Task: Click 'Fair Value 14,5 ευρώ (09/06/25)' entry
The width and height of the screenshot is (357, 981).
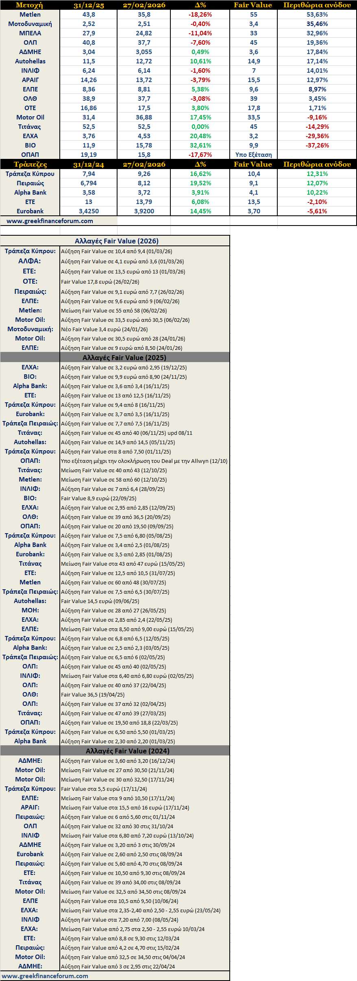Action: [x=100, y=601]
